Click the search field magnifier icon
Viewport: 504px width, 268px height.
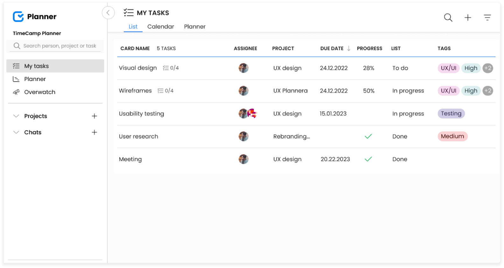[17, 46]
